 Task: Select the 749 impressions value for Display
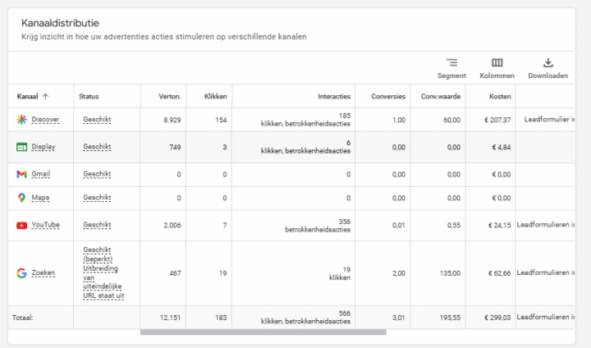[x=175, y=147]
